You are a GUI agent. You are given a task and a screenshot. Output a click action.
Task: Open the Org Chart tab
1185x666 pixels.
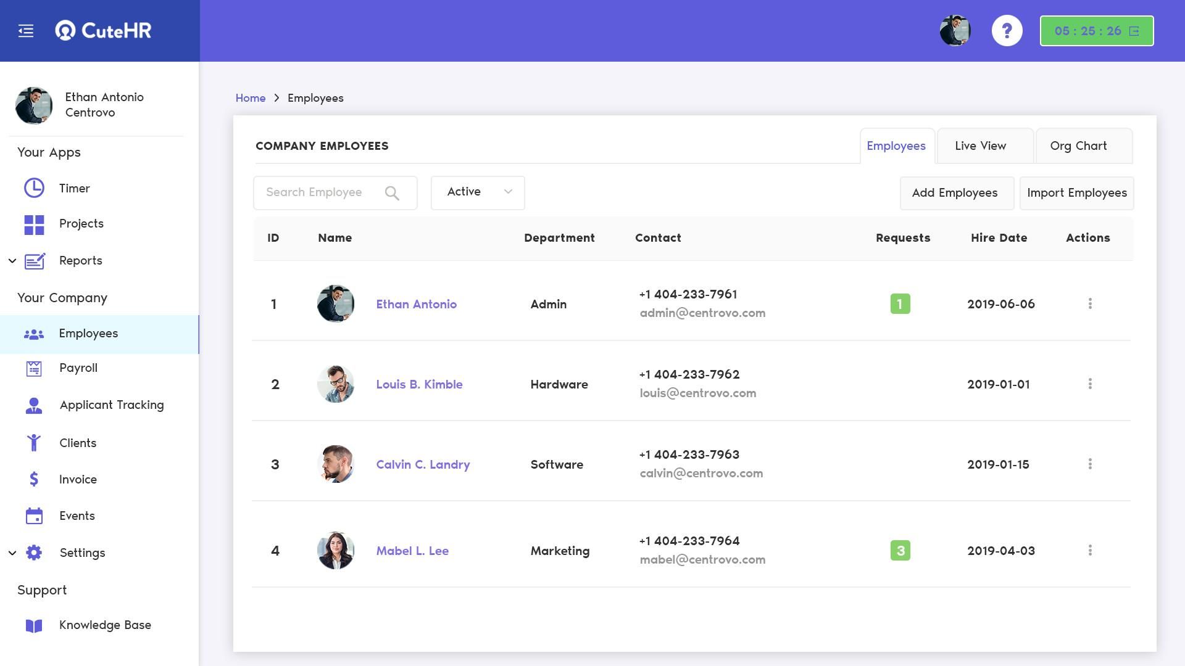tap(1078, 146)
